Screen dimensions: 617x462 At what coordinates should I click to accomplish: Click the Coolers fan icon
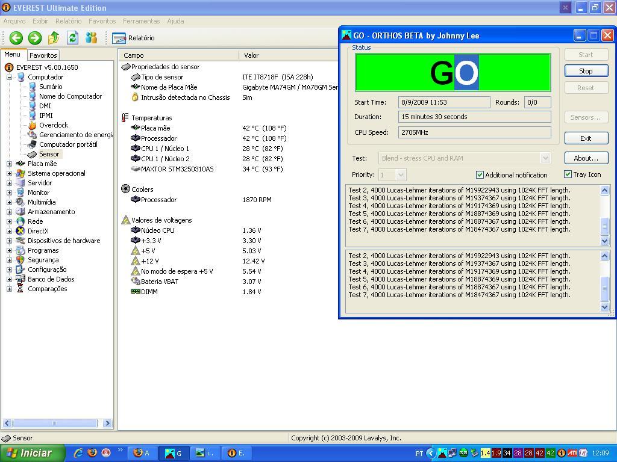[125, 189]
